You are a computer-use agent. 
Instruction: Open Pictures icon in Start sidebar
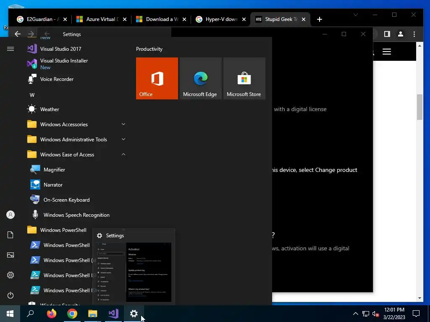point(10,255)
